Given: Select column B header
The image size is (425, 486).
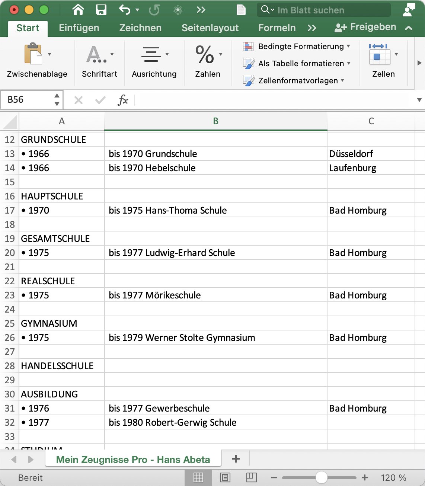Looking at the screenshot, I should pos(216,121).
